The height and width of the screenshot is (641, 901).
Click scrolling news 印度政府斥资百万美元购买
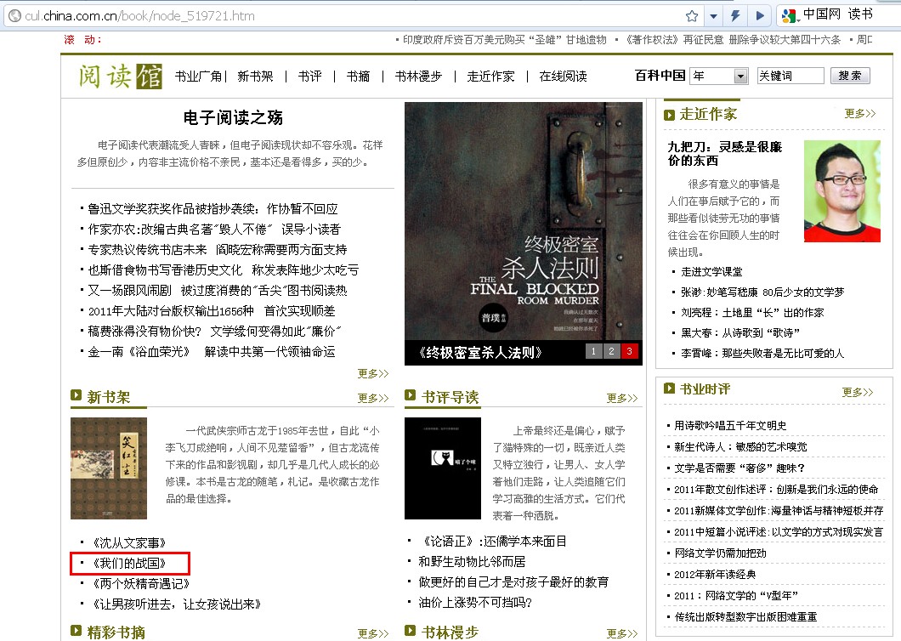505,40
